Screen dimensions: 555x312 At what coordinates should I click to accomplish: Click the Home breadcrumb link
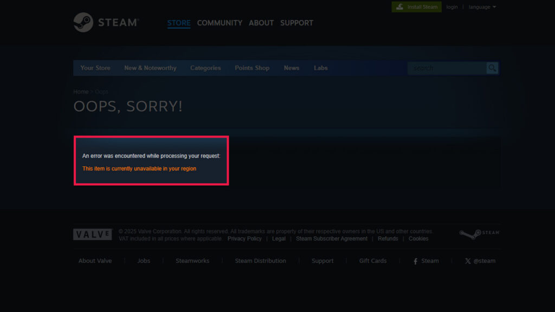[x=81, y=92]
